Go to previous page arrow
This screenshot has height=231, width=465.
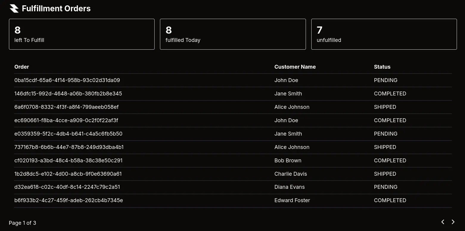[x=443, y=222]
